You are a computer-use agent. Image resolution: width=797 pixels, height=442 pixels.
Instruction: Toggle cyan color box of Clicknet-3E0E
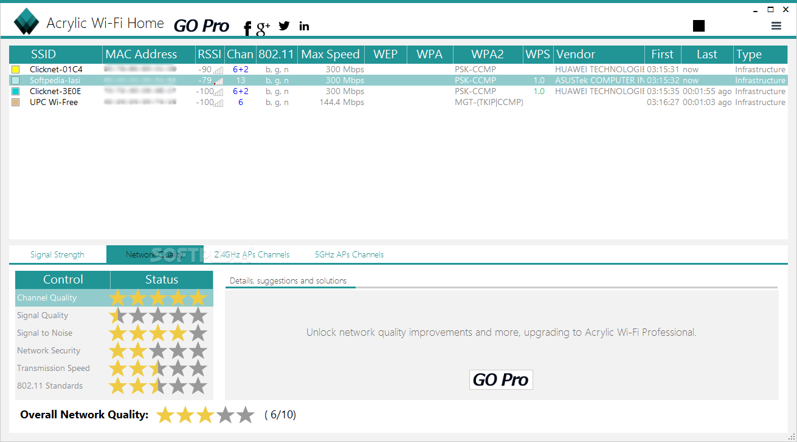coord(16,92)
